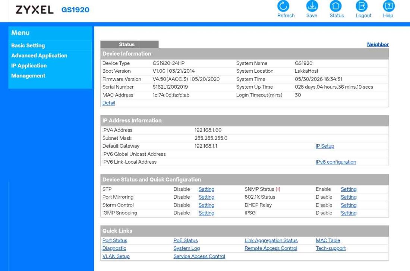Screen dimensions: 410x271
Task: Open the Help icon
Action: click(389, 6)
